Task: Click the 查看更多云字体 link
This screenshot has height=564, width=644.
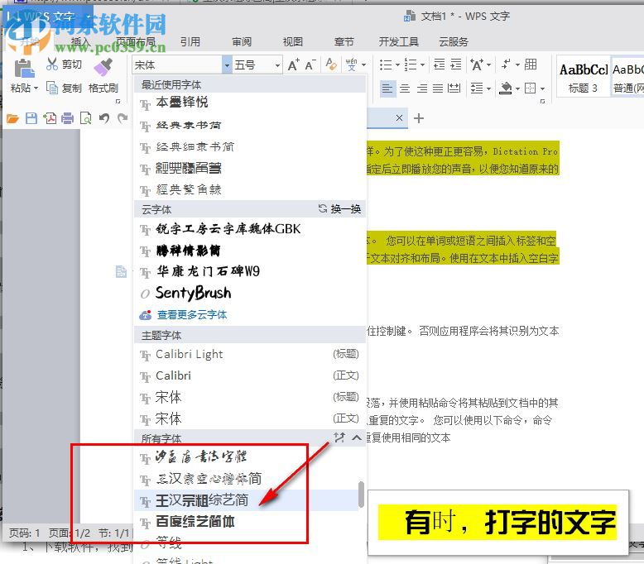Action: [x=192, y=314]
